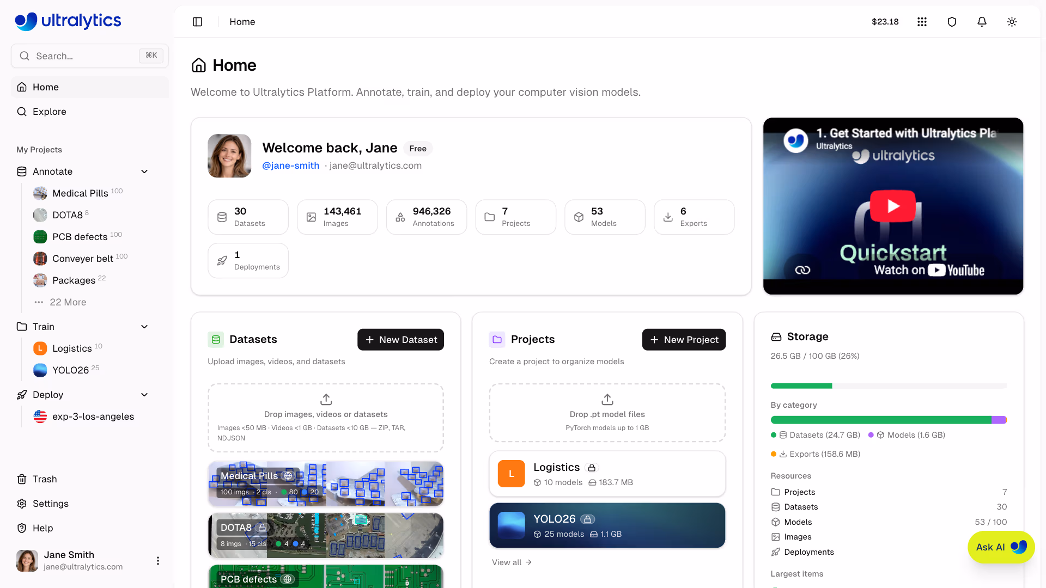Open Projects row in Storage resources
Image resolution: width=1046 pixels, height=588 pixels.
pos(889,492)
